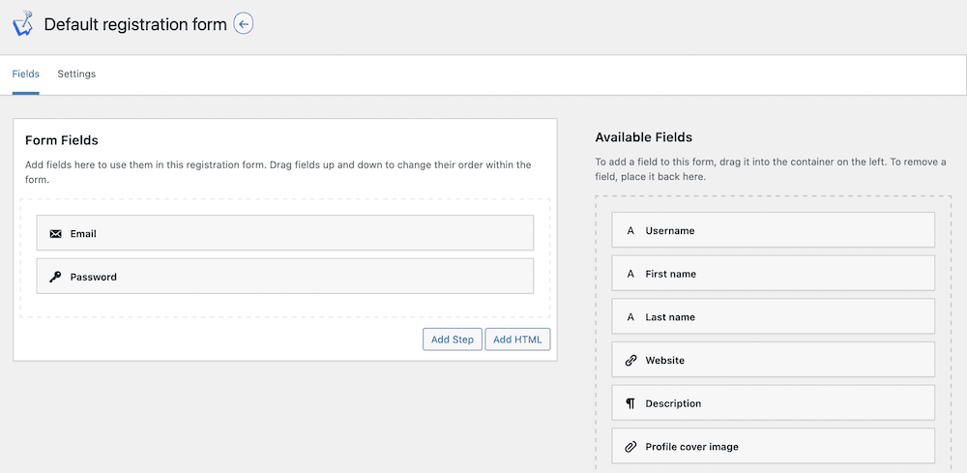
Task: Click the Website link chain icon
Action: (x=630, y=360)
